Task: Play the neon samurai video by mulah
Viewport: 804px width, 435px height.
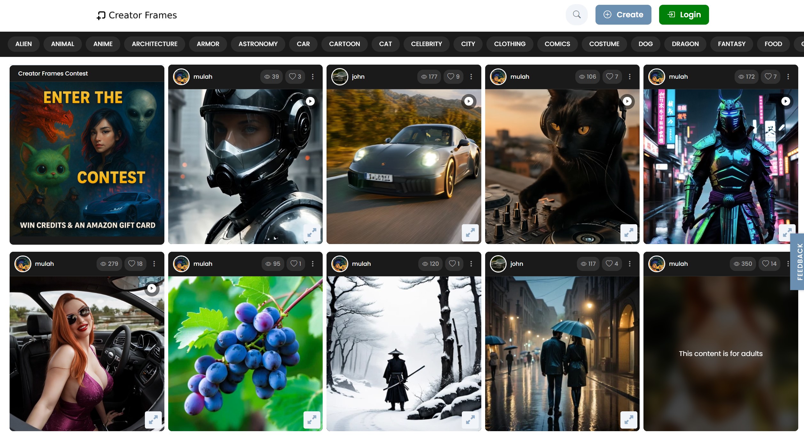Action: pos(786,101)
